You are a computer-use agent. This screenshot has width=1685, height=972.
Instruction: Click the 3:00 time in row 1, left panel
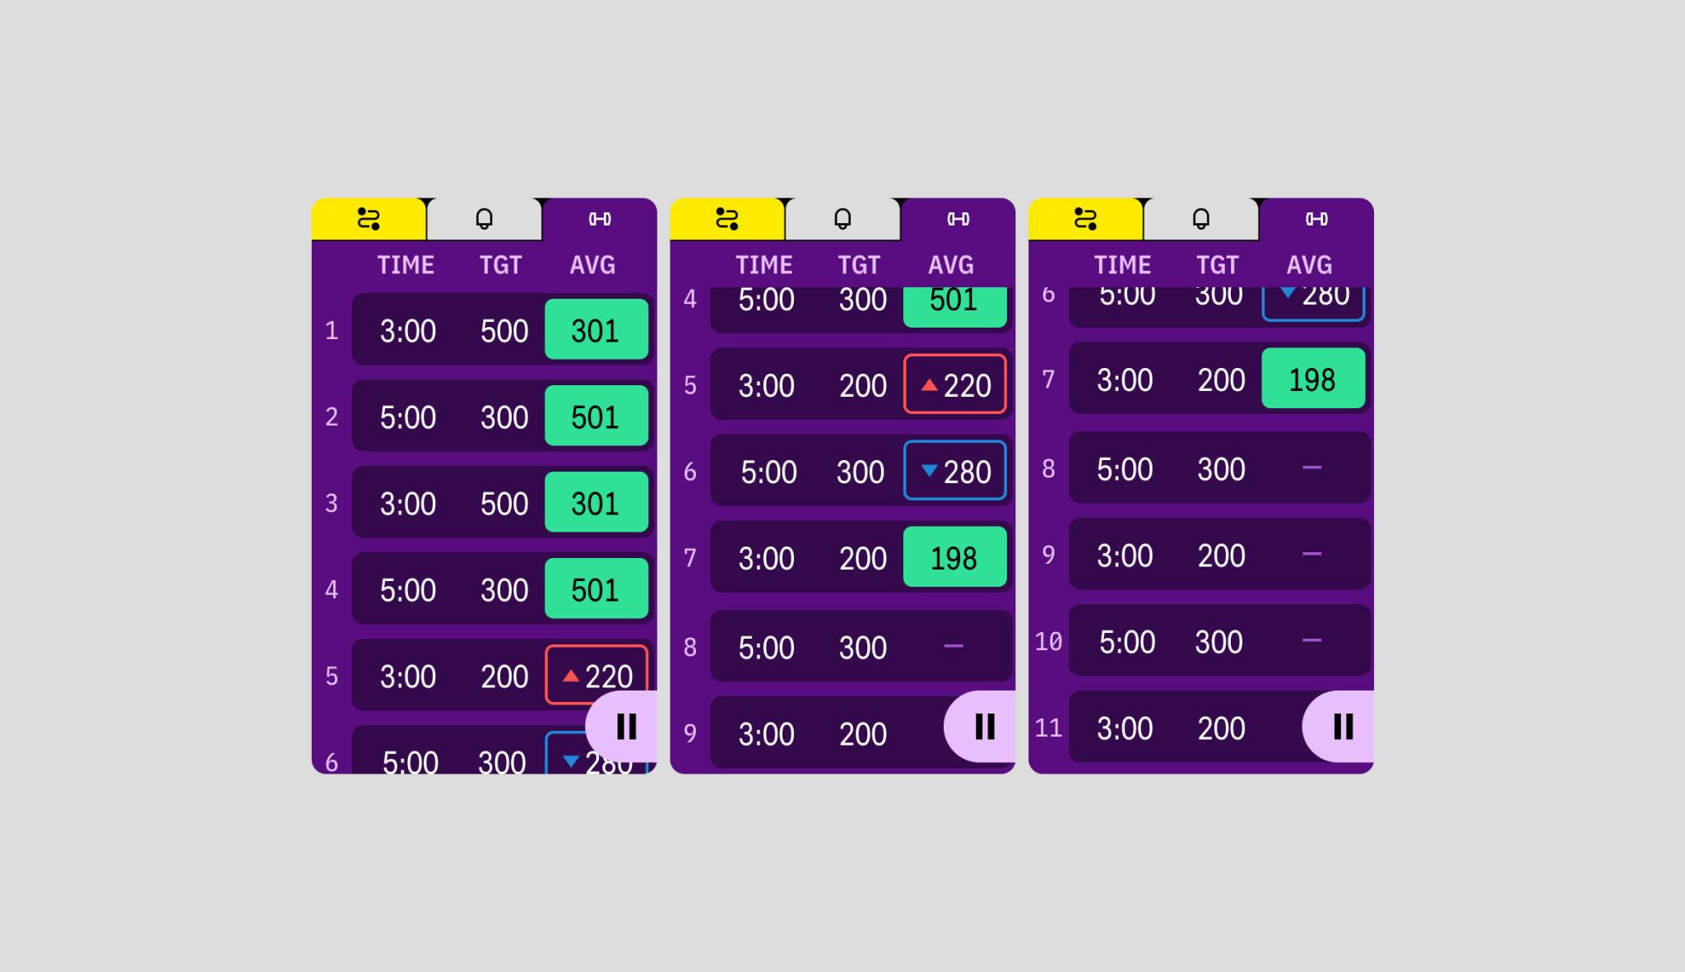click(x=408, y=331)
